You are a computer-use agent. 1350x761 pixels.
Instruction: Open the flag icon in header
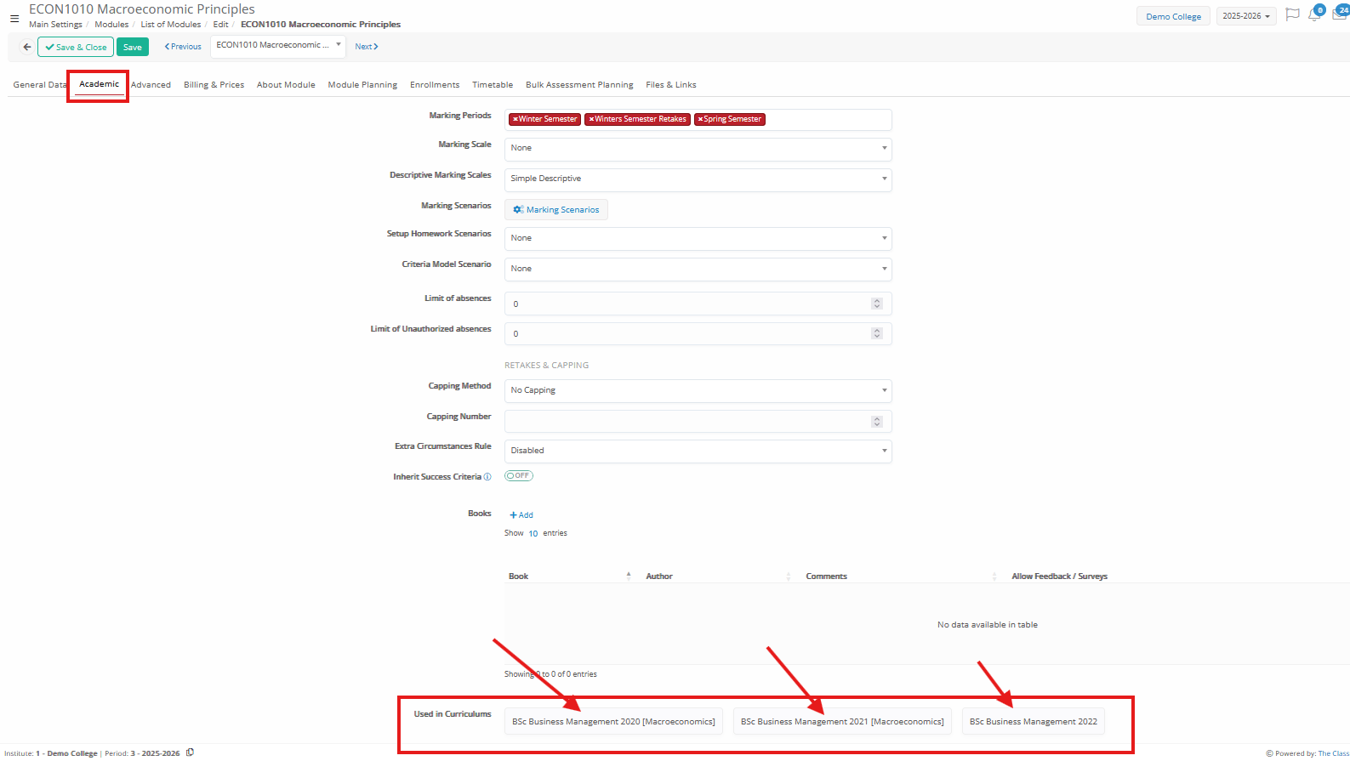[x=1292, y=14]
